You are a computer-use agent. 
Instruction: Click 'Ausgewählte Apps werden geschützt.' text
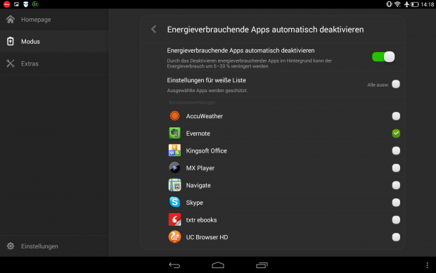[x=207, y=91]
